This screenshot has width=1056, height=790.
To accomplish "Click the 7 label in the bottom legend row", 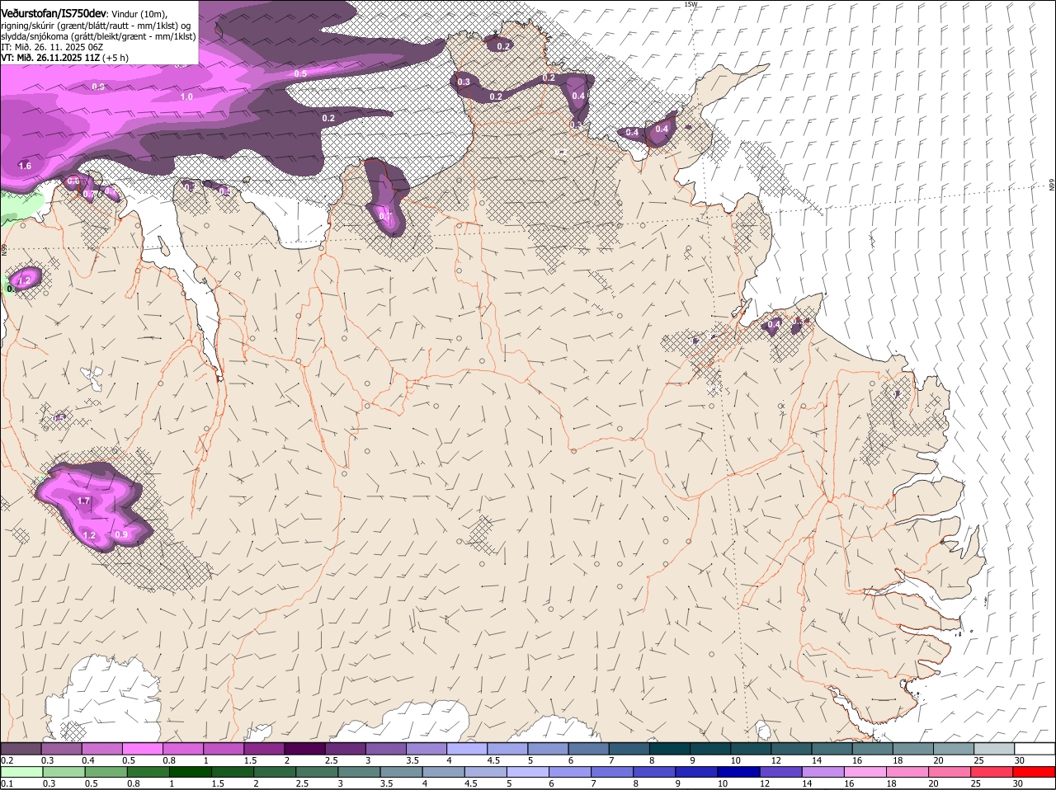I will pyautogui.click(x=592, y=784).
